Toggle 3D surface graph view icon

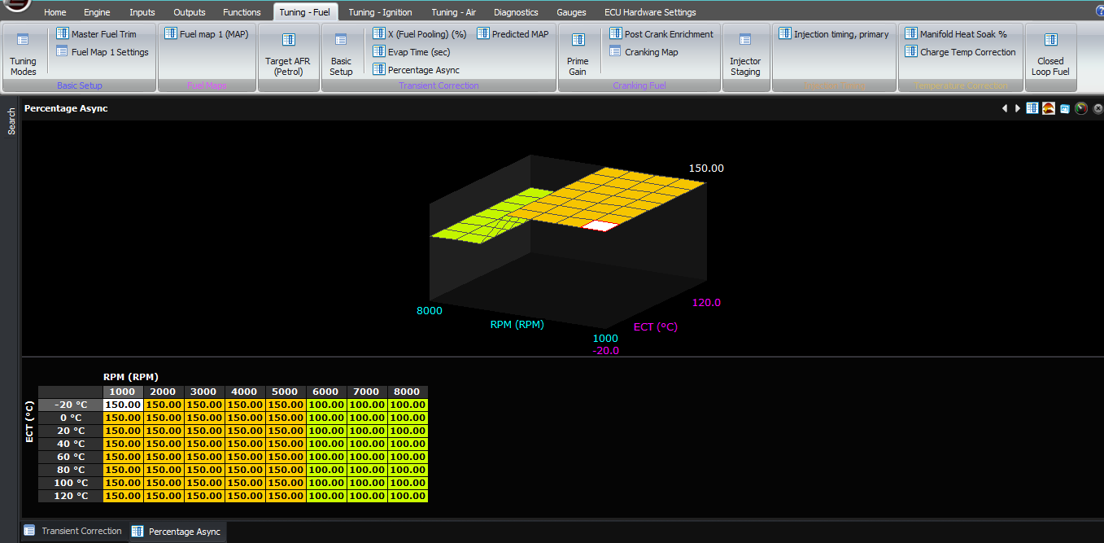click(x=1049, y=108)
